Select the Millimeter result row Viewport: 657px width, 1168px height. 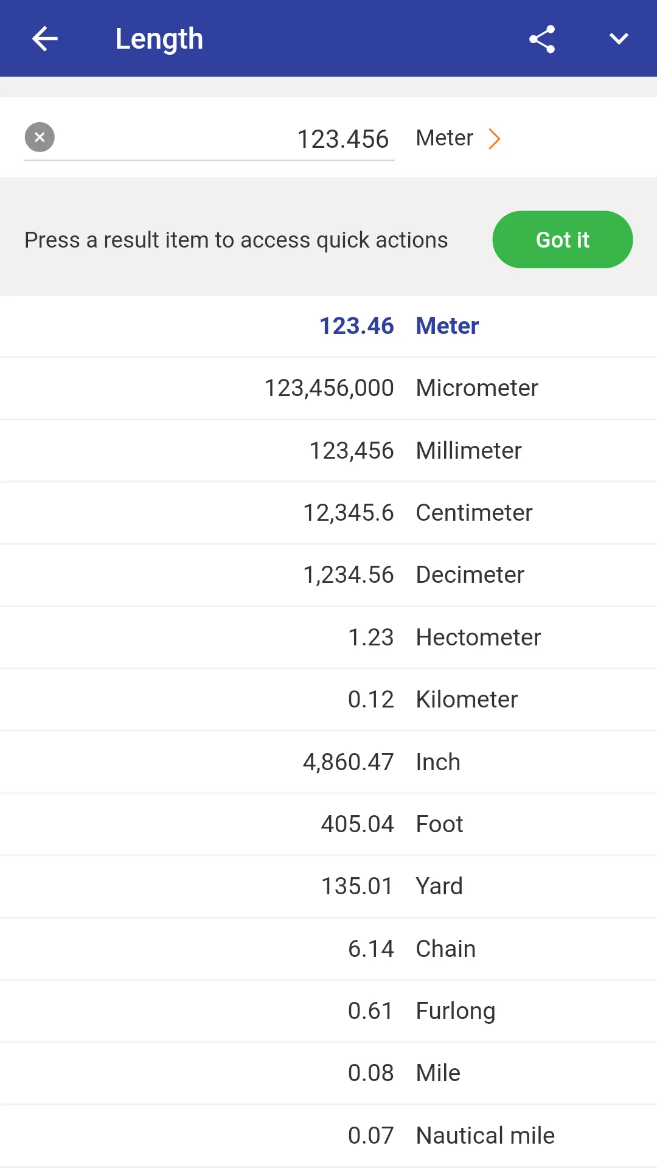click(x=328, y=451)
